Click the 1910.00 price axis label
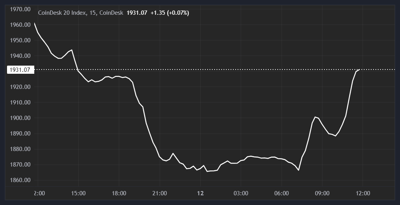This screenshot has height=205, width=400. (20, 102)
